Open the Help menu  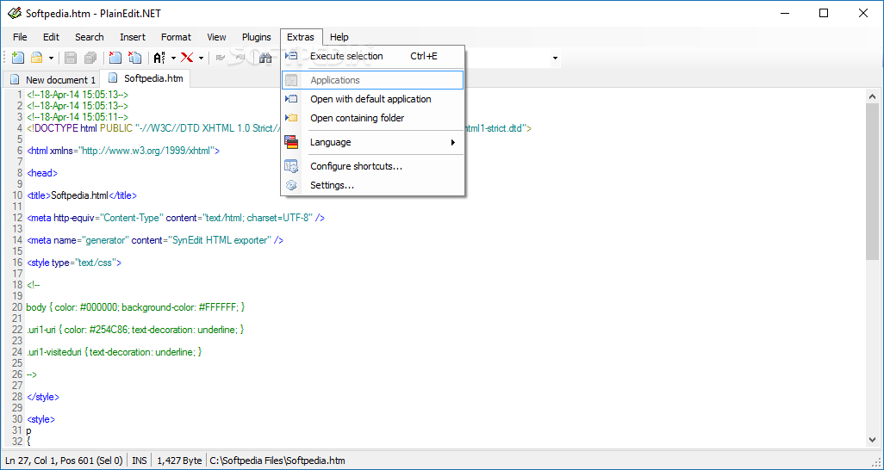339,37
